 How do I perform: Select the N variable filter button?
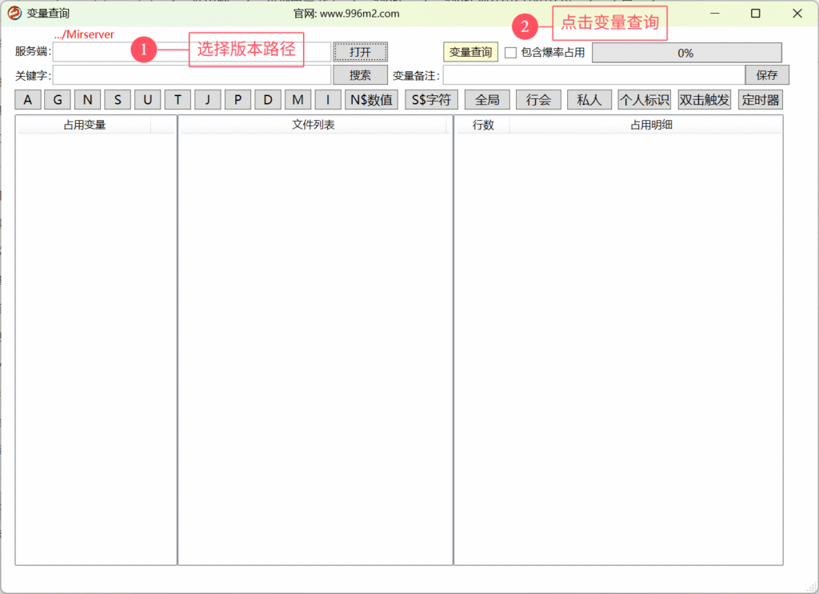[87, 100]
